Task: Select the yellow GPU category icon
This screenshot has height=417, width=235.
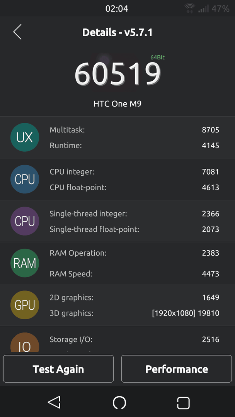Action: click(x=25, y=305)
